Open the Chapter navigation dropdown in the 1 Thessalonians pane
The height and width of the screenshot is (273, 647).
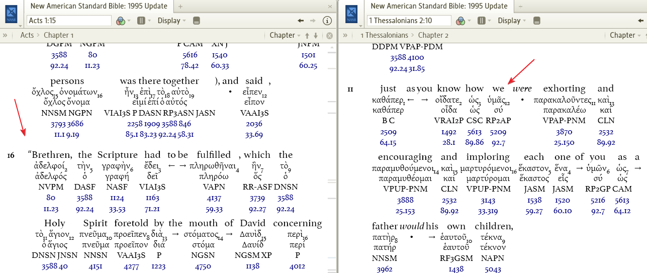point(626,35)
